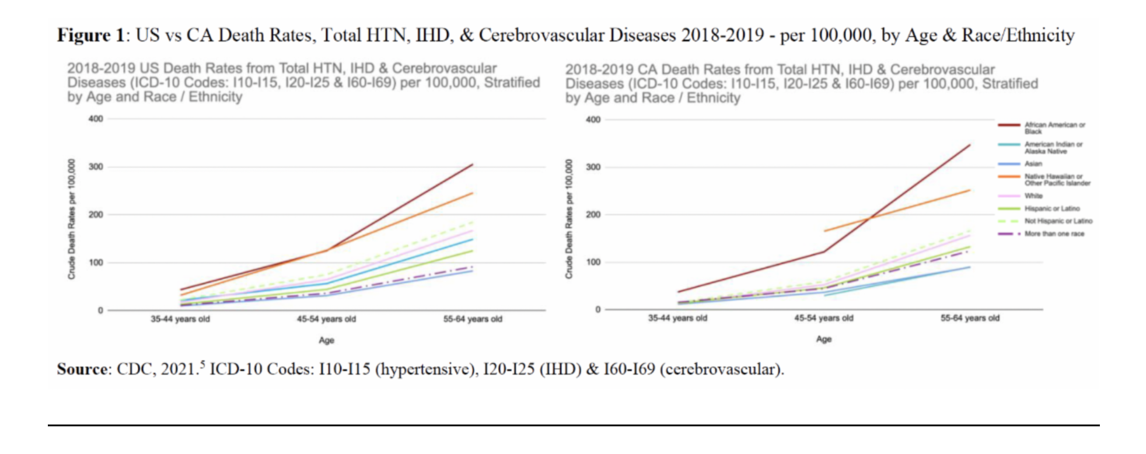
Task: Click the "Native Hawaiian or Other Pacific Islander" legend label
Action: (x=1057, y=180)
